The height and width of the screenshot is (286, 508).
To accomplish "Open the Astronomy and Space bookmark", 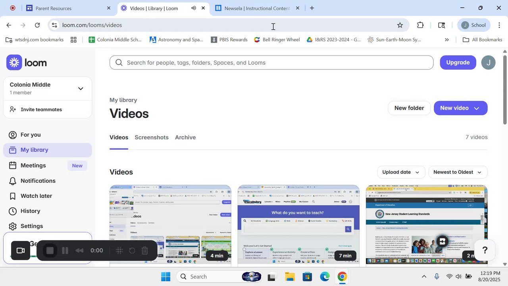I will [x=176, y=40].
